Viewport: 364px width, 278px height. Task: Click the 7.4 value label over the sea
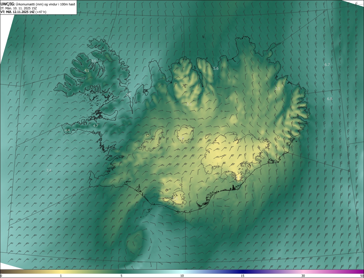tap(49, 170)
